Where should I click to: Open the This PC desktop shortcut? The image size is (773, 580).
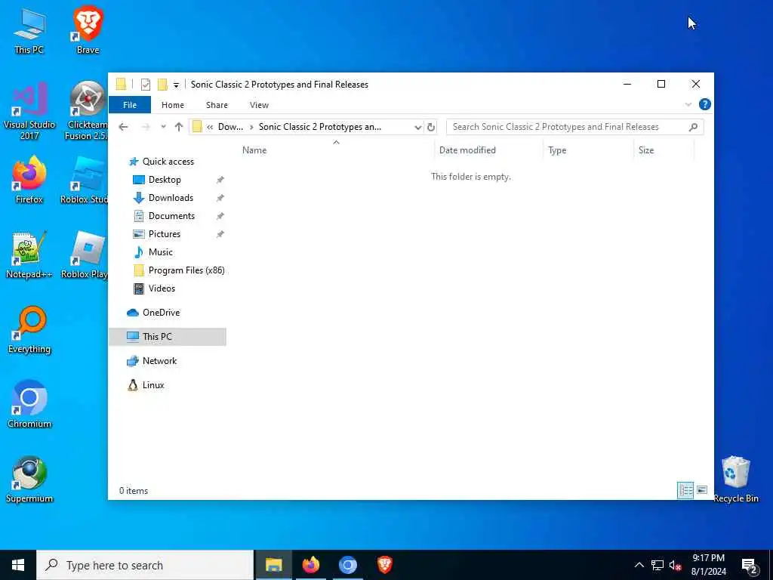29,31
